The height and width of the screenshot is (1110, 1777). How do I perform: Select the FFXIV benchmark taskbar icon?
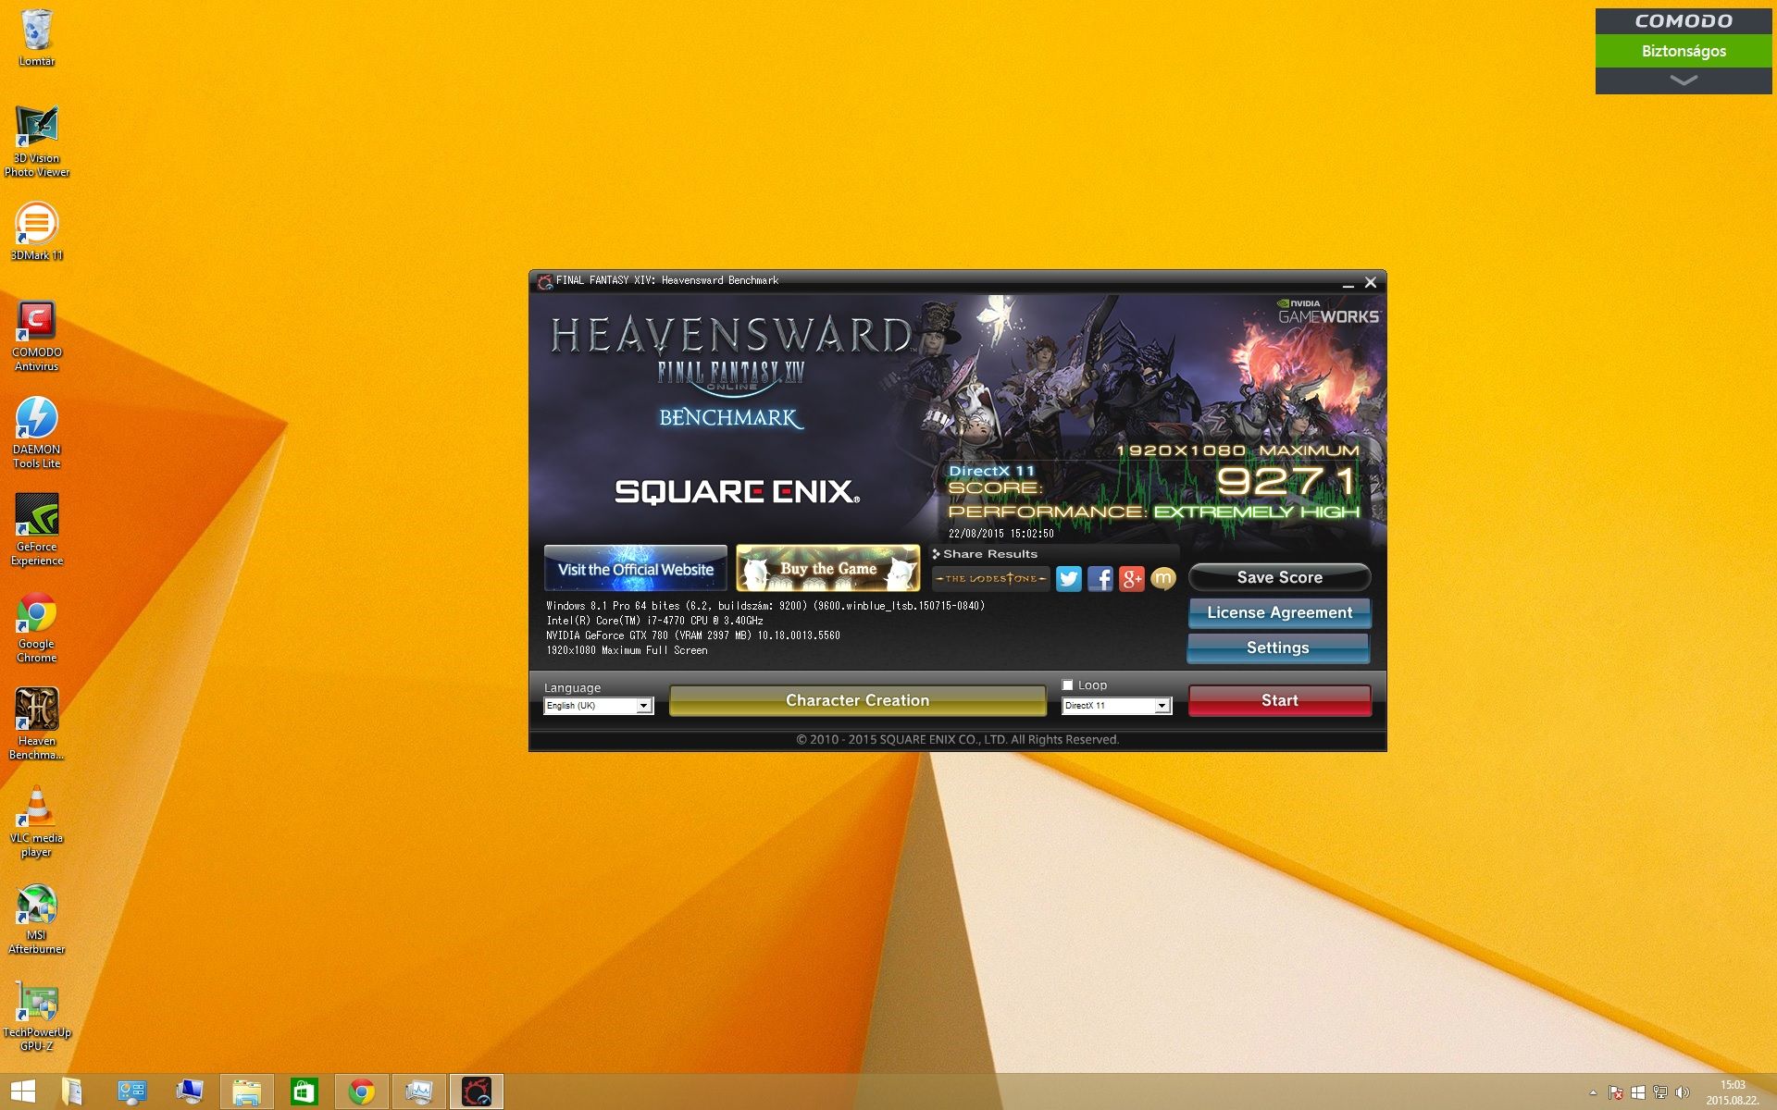tap(477, 1092)
